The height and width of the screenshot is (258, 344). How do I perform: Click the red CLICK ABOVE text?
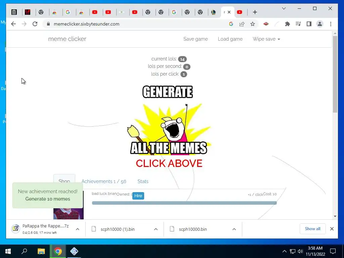tap(169, 163)
